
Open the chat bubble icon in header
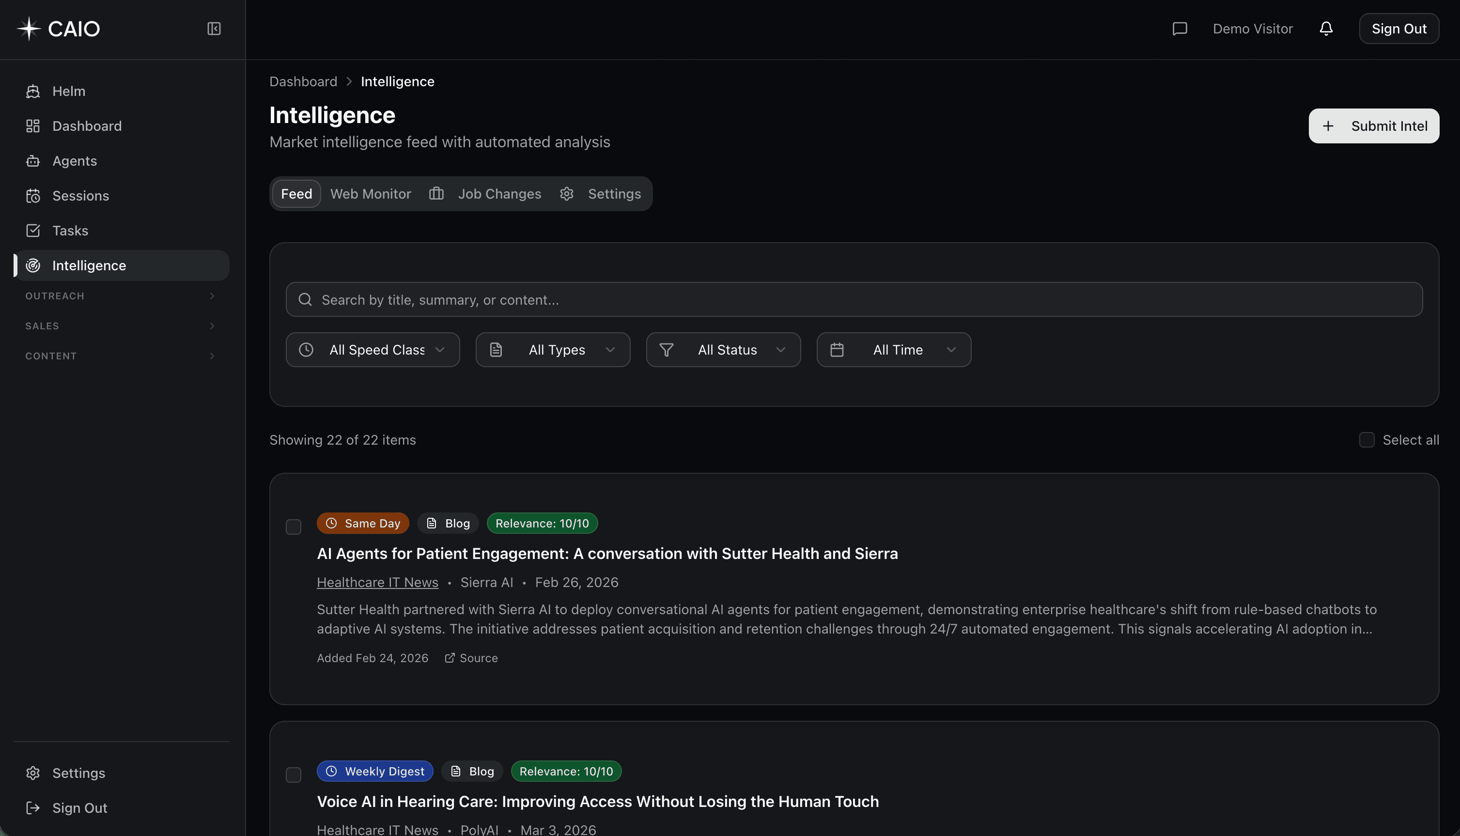(x=1179, y=28)
